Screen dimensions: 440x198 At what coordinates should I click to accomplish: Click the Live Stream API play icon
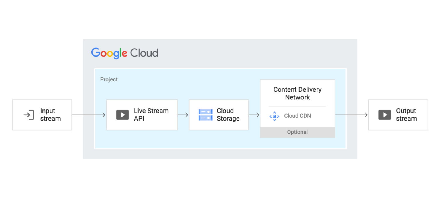pos(122,115)
